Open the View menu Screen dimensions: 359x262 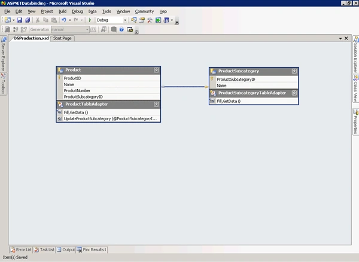pyautogui.click(x=32, y=11)
